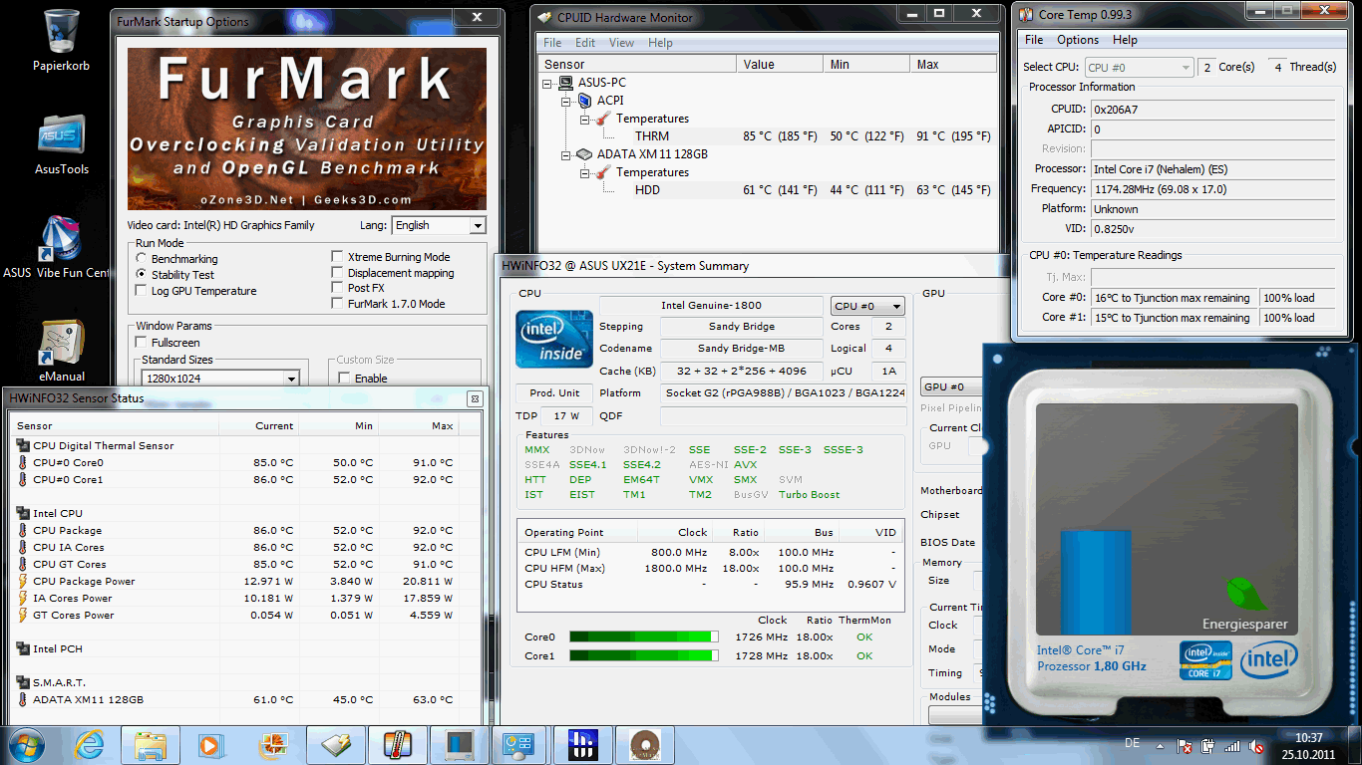Image resolution: width=1362 pixels, height=765 pixels.
Task: Launch Internet Explorer from the taskbar
Action: tap(90, 744)
